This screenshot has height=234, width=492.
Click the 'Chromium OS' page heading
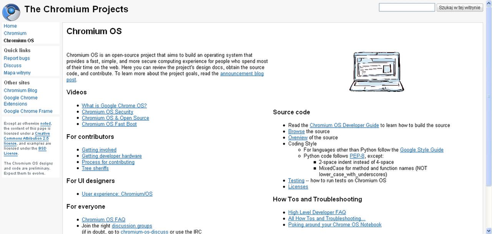(94, 31)
